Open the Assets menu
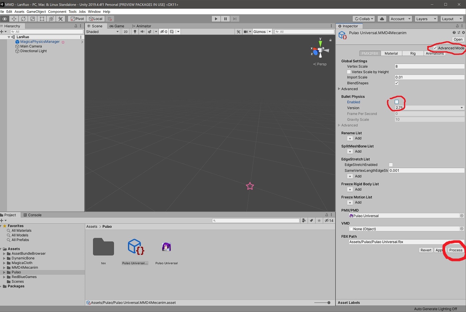This screenshot has height=312, width=466. [19, 12]
